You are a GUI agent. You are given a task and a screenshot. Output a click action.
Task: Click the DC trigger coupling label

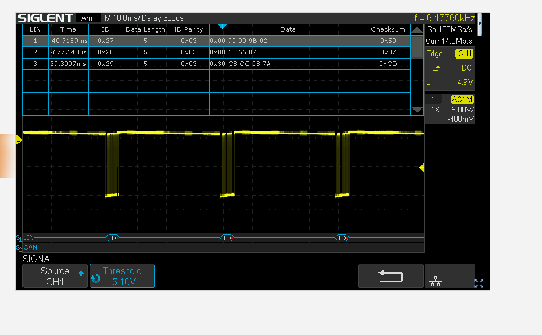click(467, 68)
